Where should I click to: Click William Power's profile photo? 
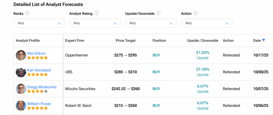21,106
